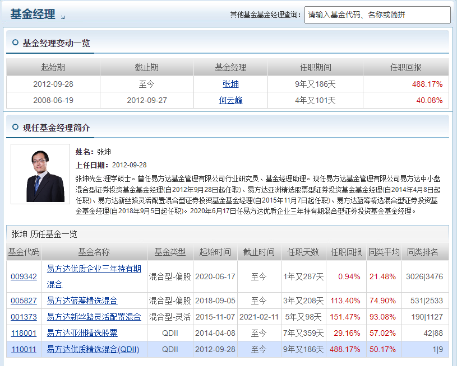The height and width of the screenshot is (366, 457).
Task: Select tenure text 7年又359天
Action: click(303, 333)
